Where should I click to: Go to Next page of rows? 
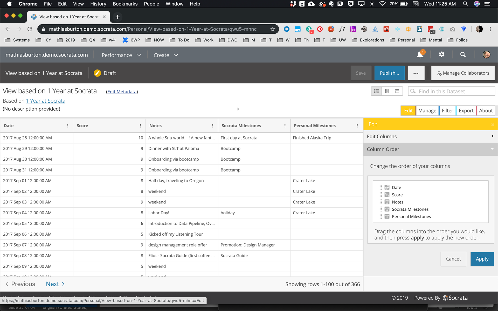pyautogui.click(x=55, y=284)
